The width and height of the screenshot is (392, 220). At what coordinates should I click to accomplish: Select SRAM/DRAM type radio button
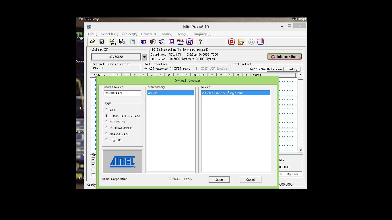pyautogui.click(x=106, y=134)
